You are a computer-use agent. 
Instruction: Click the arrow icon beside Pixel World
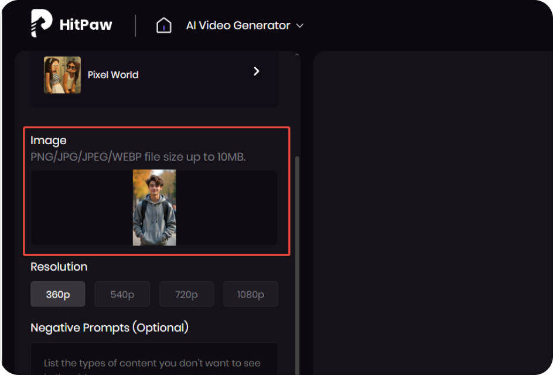256,71
